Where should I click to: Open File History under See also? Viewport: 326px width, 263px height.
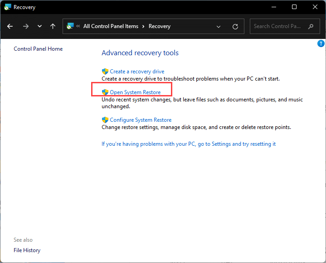[x=27, y=250]
